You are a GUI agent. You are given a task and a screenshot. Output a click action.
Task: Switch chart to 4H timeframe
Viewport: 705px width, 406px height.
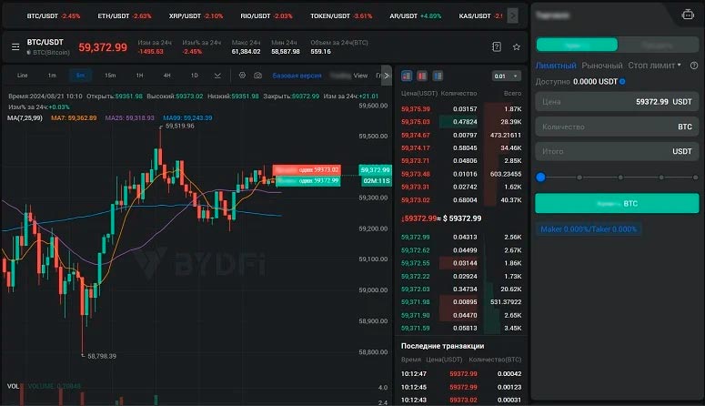click(166, 76)
